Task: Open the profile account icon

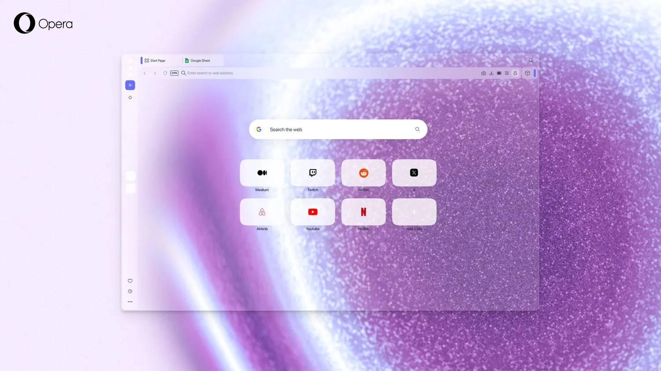Action: pyautogui.click(x=515, y=73)
